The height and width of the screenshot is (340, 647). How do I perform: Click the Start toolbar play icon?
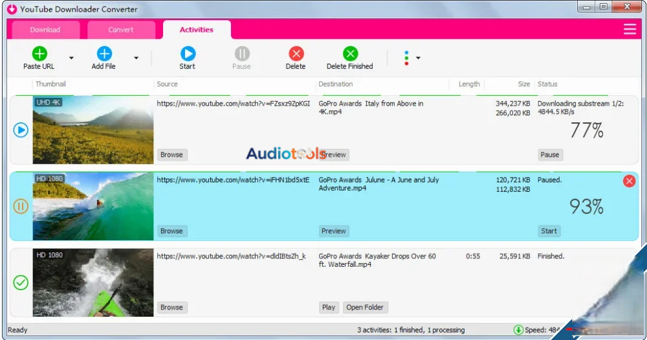[188, 54]
